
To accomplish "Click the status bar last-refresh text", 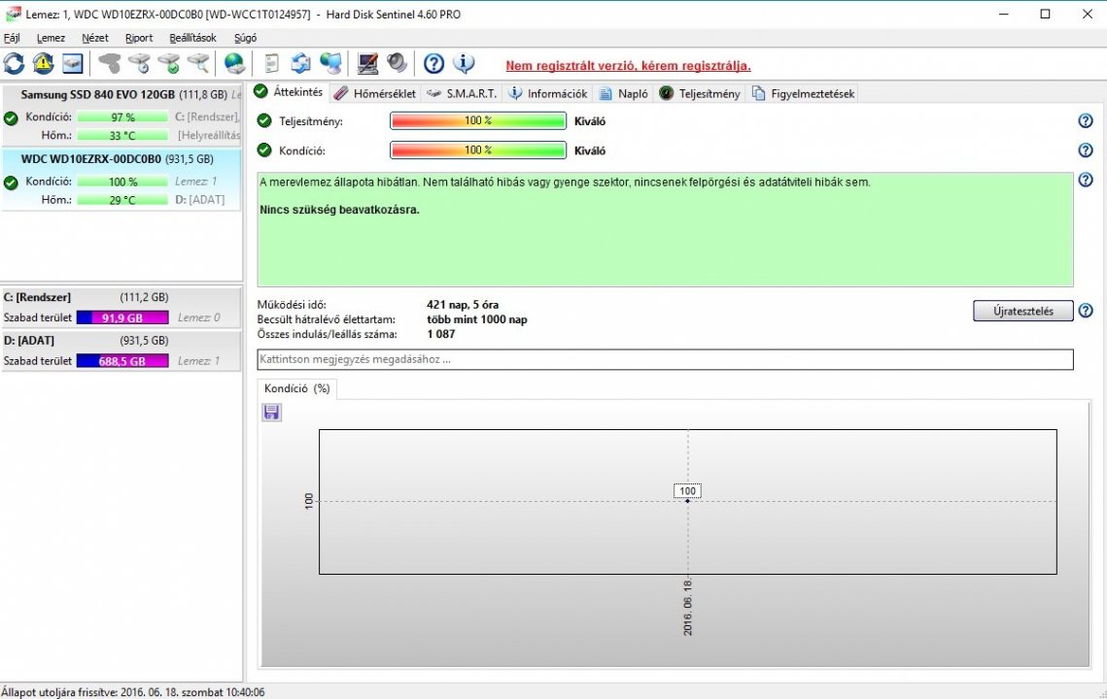I will point(133,692).
